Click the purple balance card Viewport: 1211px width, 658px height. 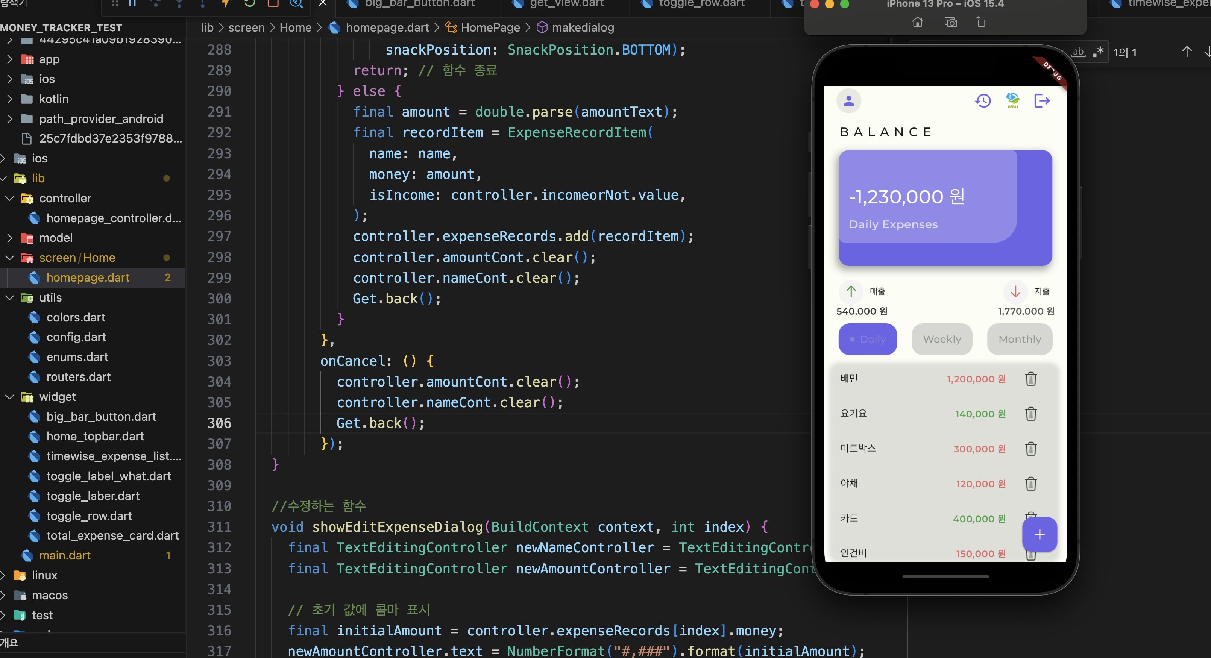click(x=945, y=208)
